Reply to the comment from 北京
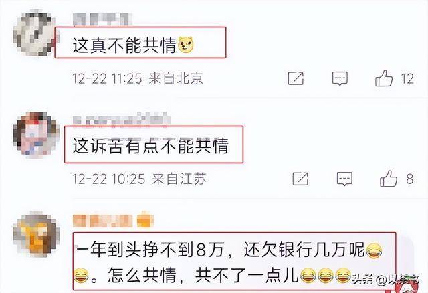Viewport: 428px width, 293px height. (x=340, y=78)
